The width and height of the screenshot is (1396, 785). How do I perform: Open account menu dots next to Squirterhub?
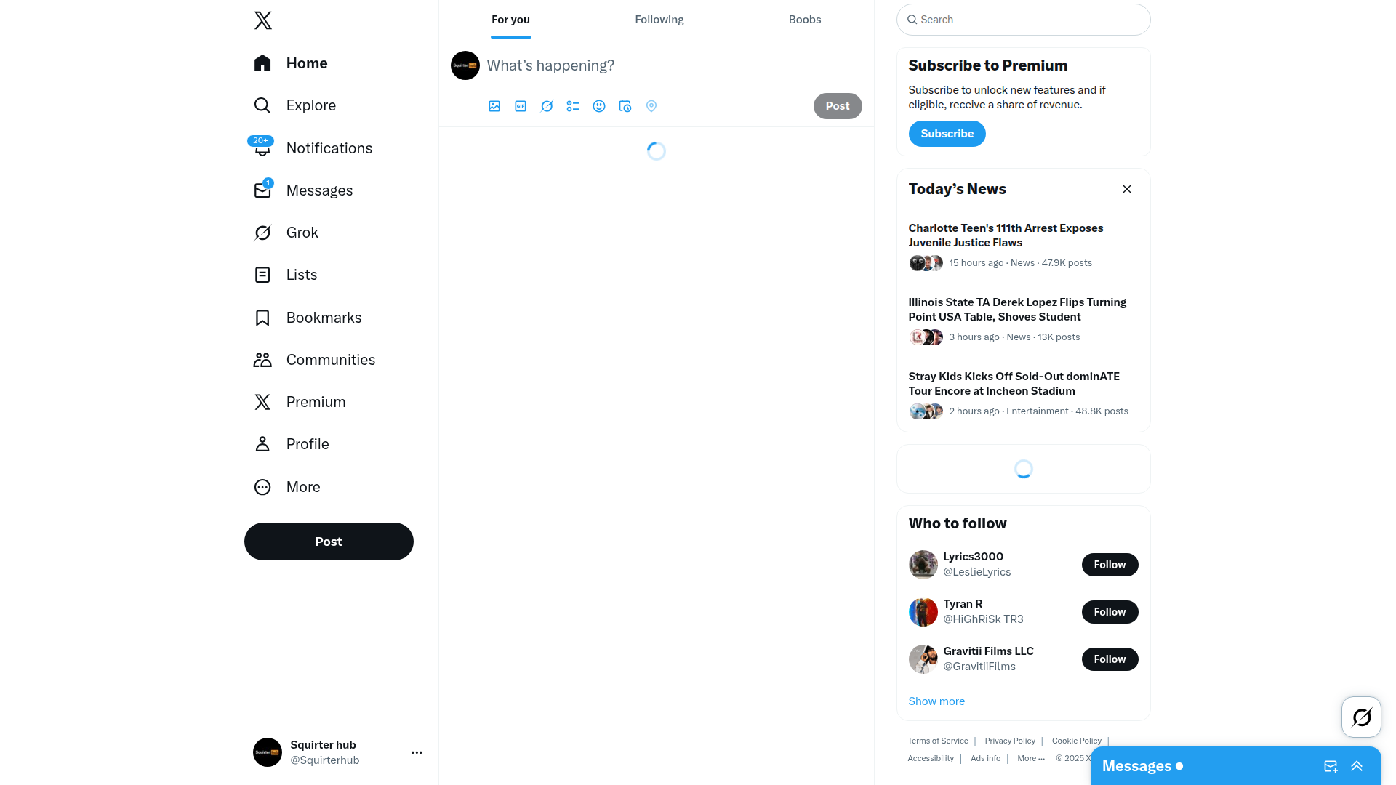click(x=417, y=752)
